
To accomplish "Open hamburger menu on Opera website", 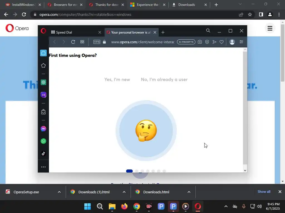I will tap(270, 28).
